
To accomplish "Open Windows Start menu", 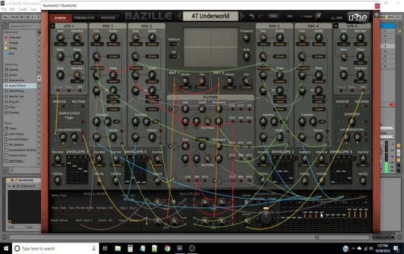I will pos(6,248).
